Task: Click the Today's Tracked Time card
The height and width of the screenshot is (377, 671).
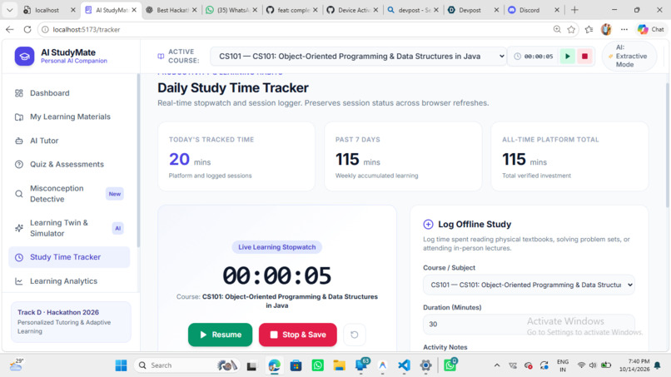Action: click(236, 156)
